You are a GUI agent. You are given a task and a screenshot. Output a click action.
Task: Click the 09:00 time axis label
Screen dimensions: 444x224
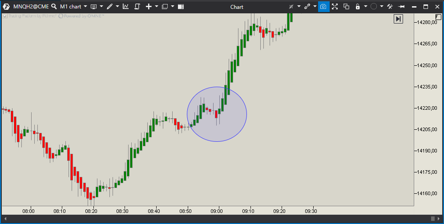pos(217,211)
